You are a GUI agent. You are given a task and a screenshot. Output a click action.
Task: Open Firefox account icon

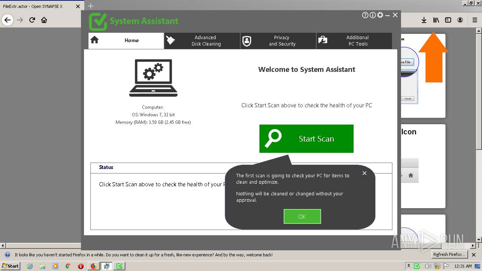(x=460, y=20)
